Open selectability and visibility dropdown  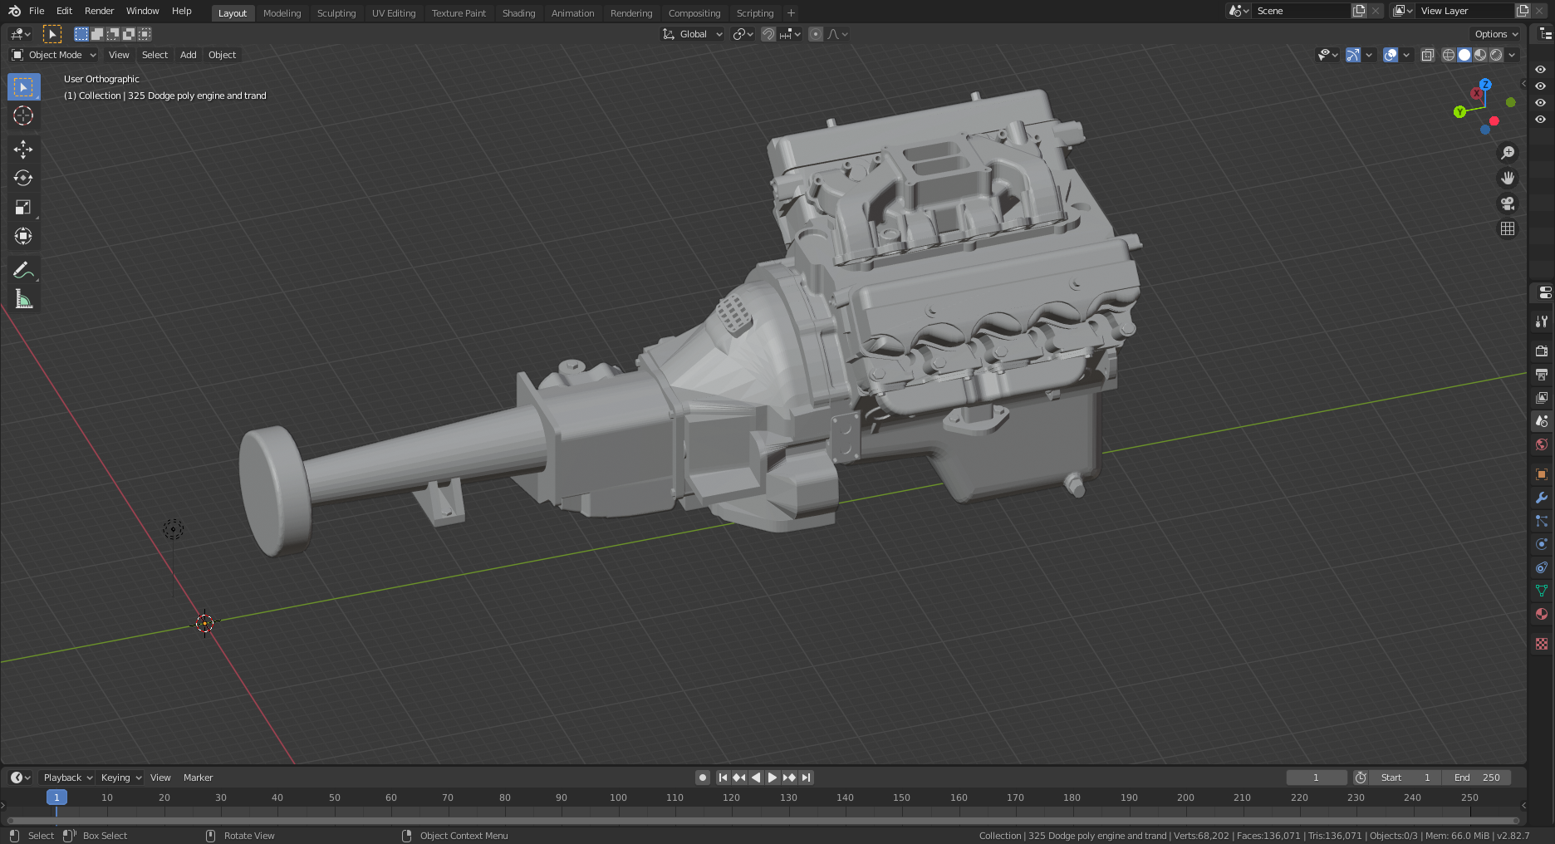(x=1328, y=55)
